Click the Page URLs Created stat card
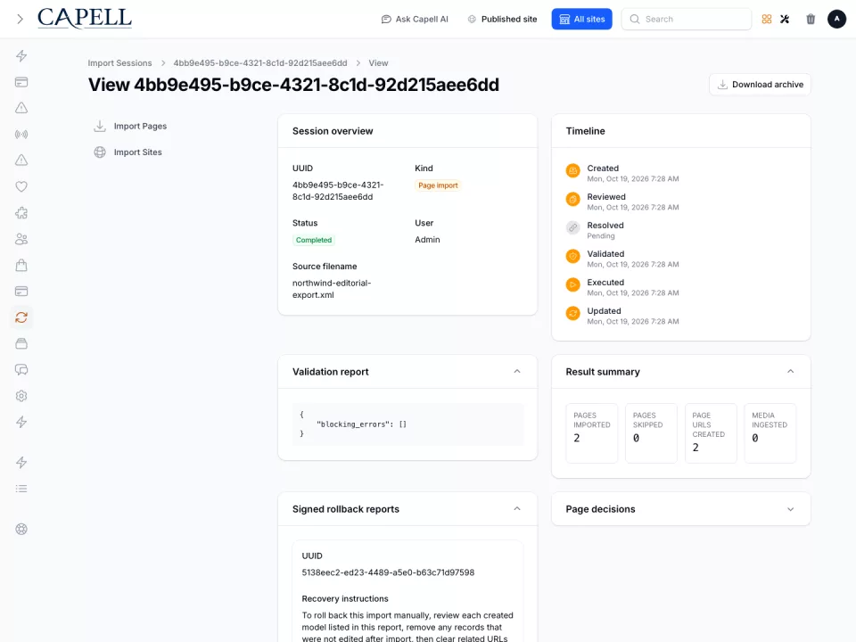The width and height of the screenshot is (856, 642). coord(711,433)
